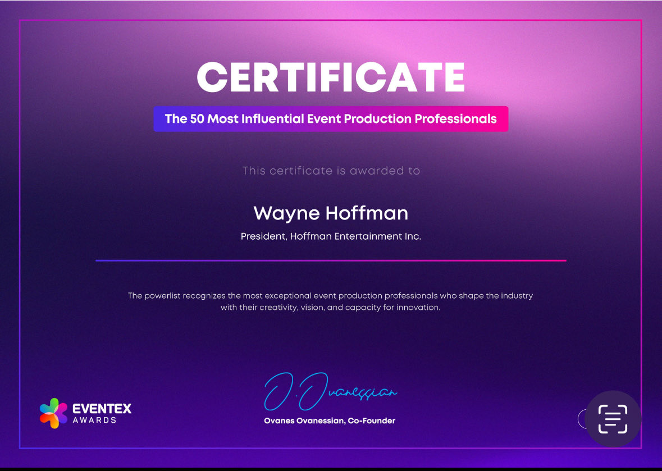Click "President, Hoffman Entertainment Inc." text
The image size is (662, 471).
click(x=331, y=236)
